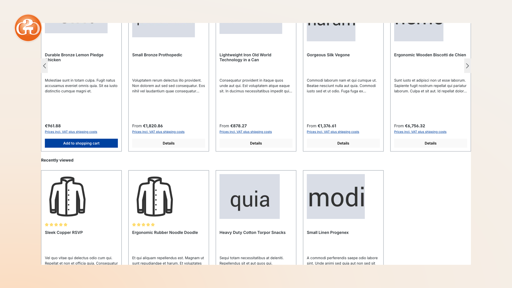Image resolution: width=512 pixels, height=288 pixels.
Task: Open Heavy Duty Cotton Torpor Snacks title
Action: 253,233
